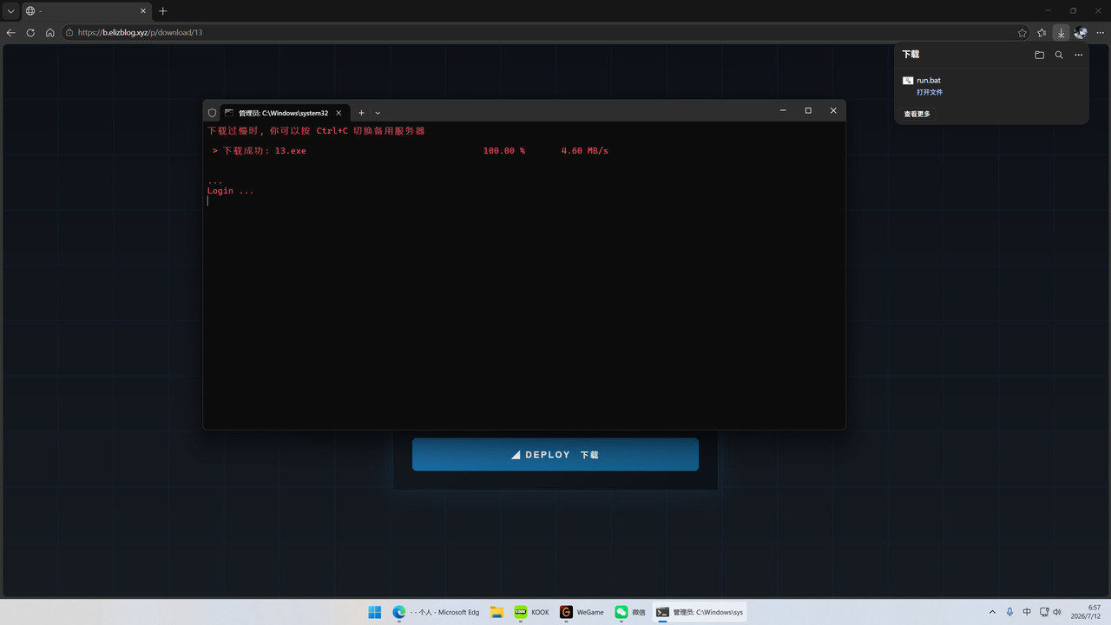This screenshot has height=625, width=1111.
Task: Open 微信 from the taskbar
Action: (x=631, y=612)
